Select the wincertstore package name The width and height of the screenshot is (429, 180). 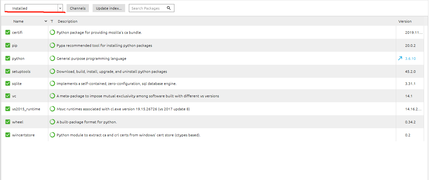tap(23, 135)
